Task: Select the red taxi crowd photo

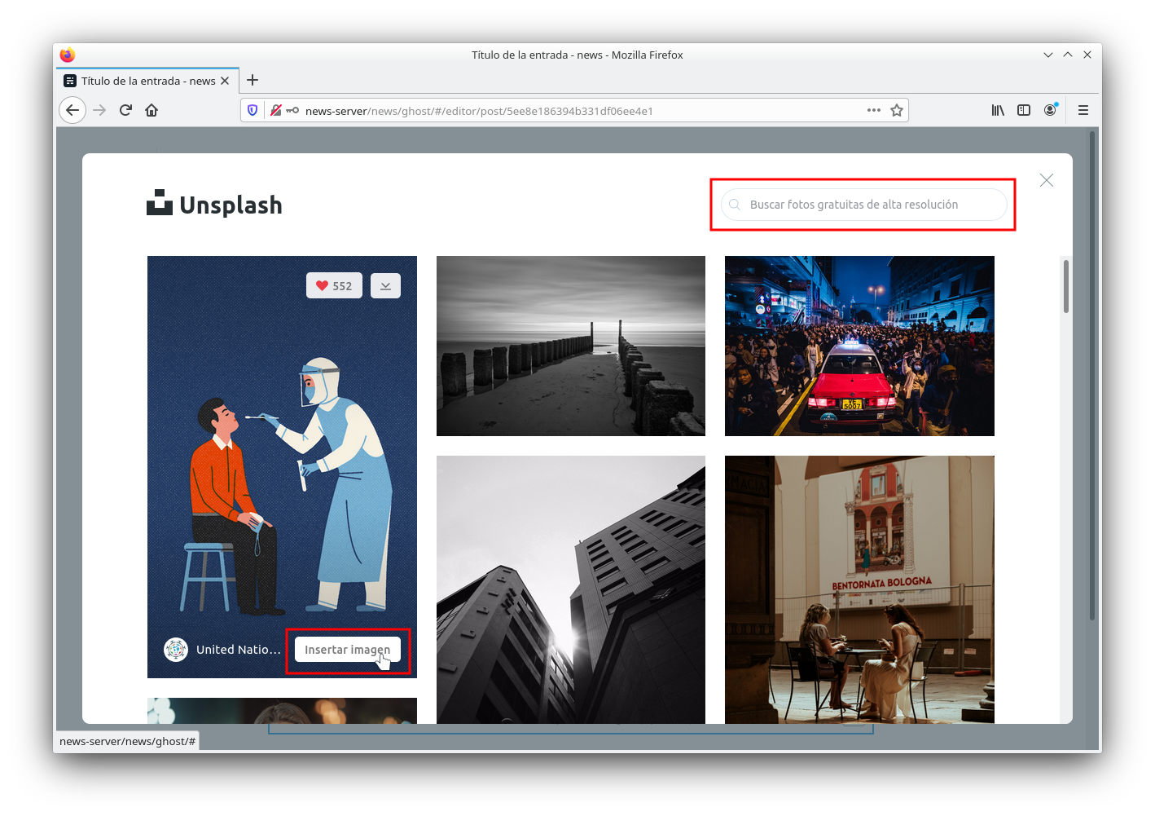Action: (x=859, y=346)
